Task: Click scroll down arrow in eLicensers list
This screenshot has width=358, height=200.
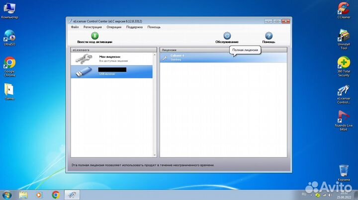Action: pos(155,155)
